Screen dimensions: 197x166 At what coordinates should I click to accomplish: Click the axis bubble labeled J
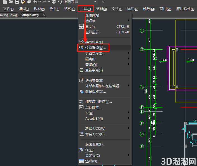coord(142,31)
